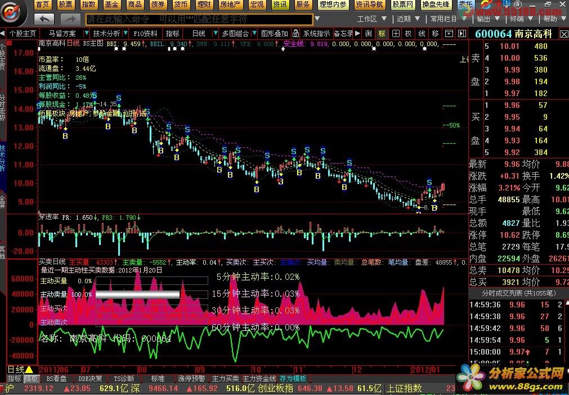Click the 股票网 button
Screen dimensions: 569x395
pos(403,4)
